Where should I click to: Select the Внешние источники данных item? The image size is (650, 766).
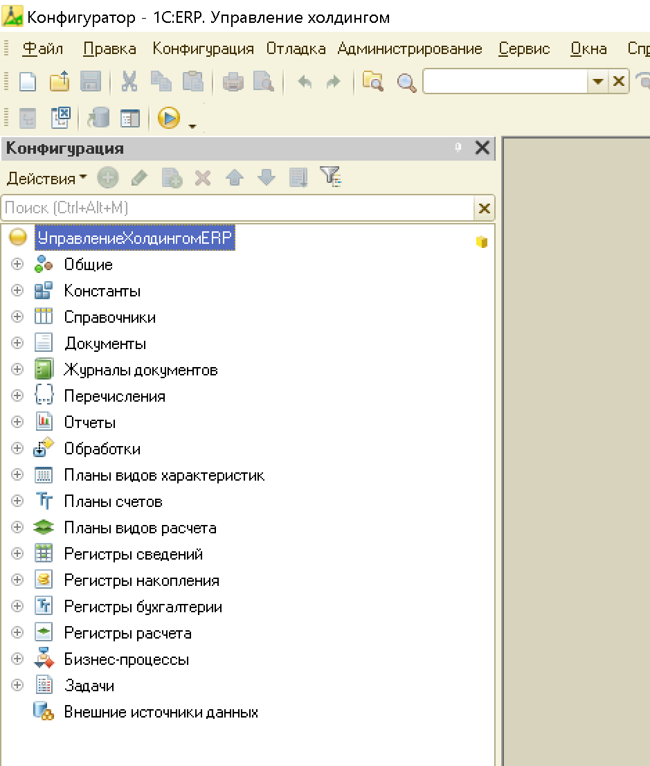point(162,712)
